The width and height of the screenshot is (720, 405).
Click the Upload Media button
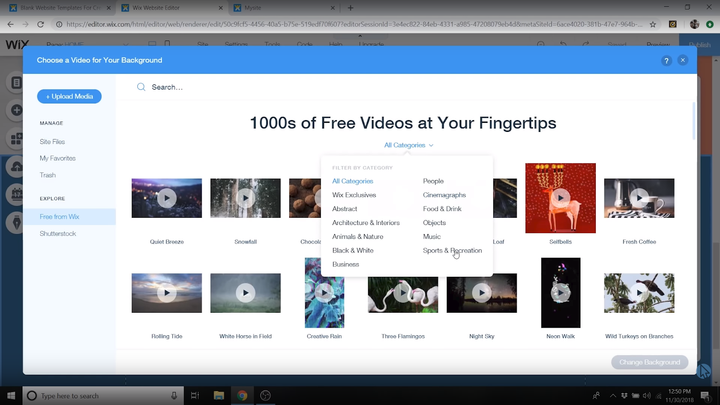pos(69,96)
